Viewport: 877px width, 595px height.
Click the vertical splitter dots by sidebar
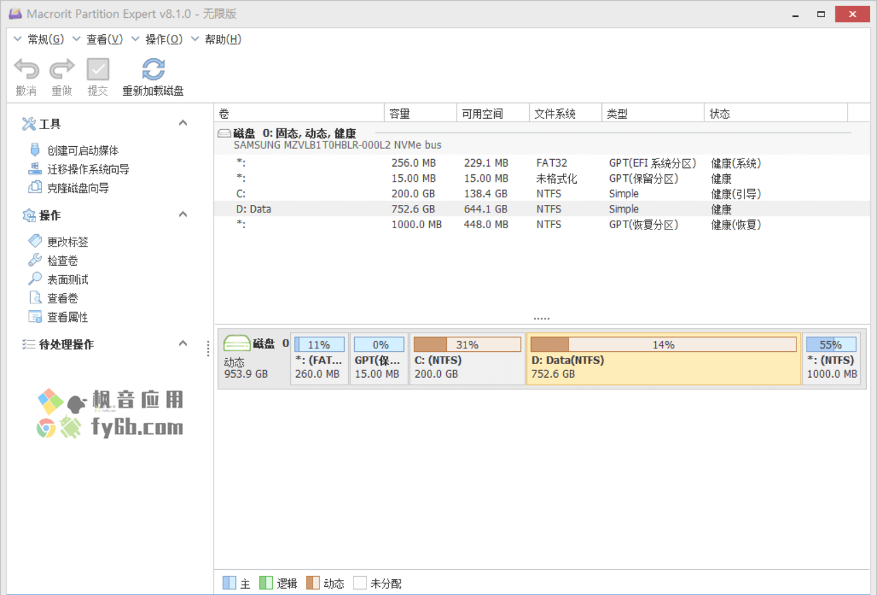point(208,348)
